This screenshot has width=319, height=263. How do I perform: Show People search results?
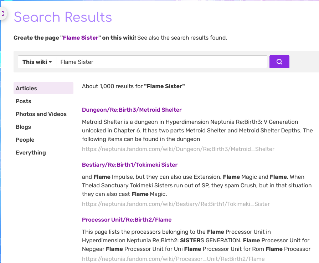(25, 140)
